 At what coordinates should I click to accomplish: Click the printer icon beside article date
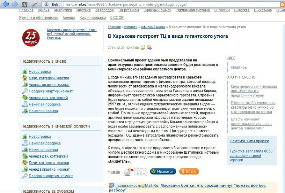[x=143, y=48]
